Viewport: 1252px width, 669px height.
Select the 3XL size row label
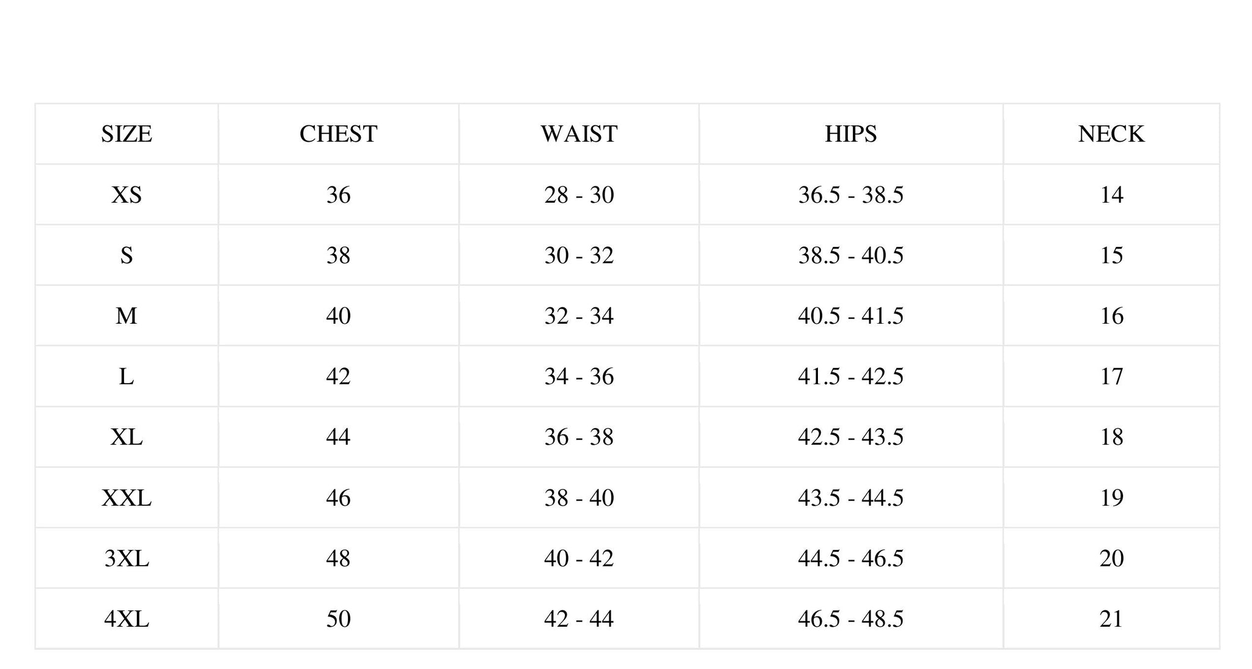click(x=127, y=558)
